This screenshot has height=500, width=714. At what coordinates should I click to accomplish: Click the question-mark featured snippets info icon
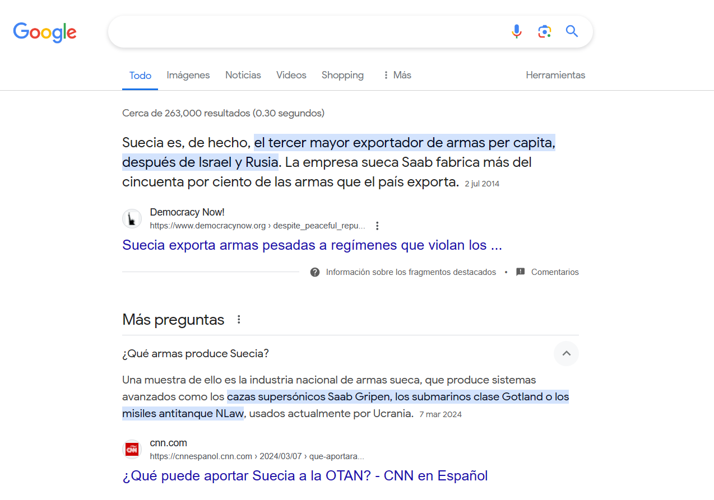pyautogui.click(x=315, y=272)
